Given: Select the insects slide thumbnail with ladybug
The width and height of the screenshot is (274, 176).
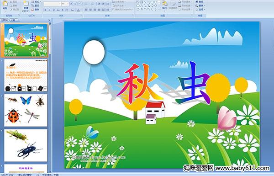Looking at the screenshot, I should [x=26, y=110].
